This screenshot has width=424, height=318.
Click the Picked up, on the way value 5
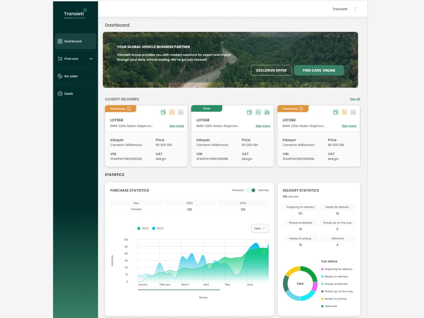click(x=337, y=229)
